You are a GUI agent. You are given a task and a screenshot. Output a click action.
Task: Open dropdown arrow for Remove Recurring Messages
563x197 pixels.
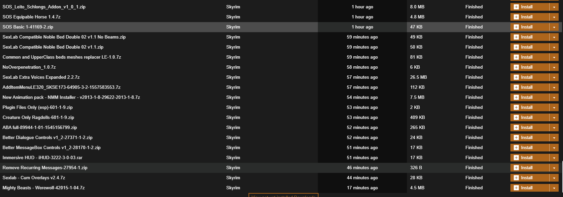pyautogui.click(x=554, y=168)
